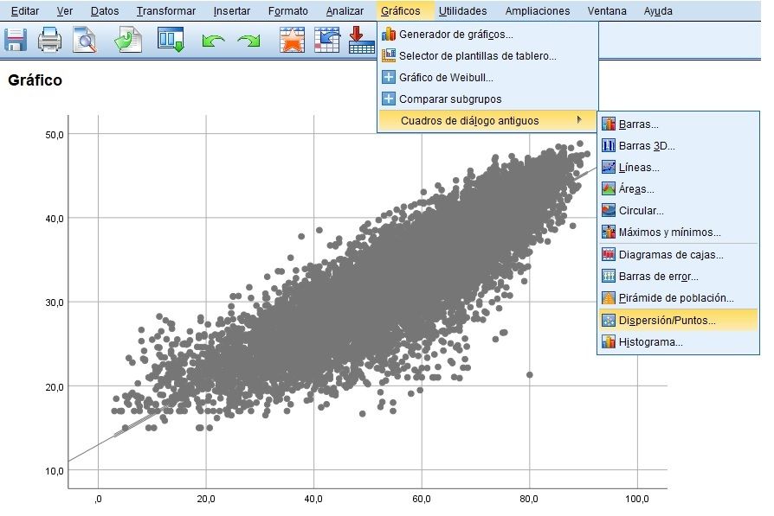Viewport: 774px width, 516px height.
Task: Click the Save (floppy disk) toolbar icon
Action: pos(16,40)
